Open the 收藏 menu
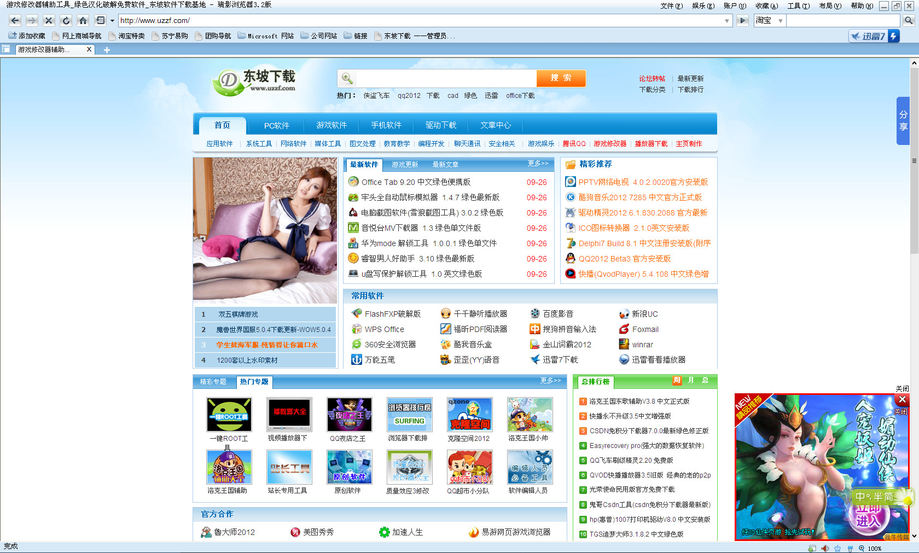This screenshot has width=919, height=553. [x=767, y=6]
